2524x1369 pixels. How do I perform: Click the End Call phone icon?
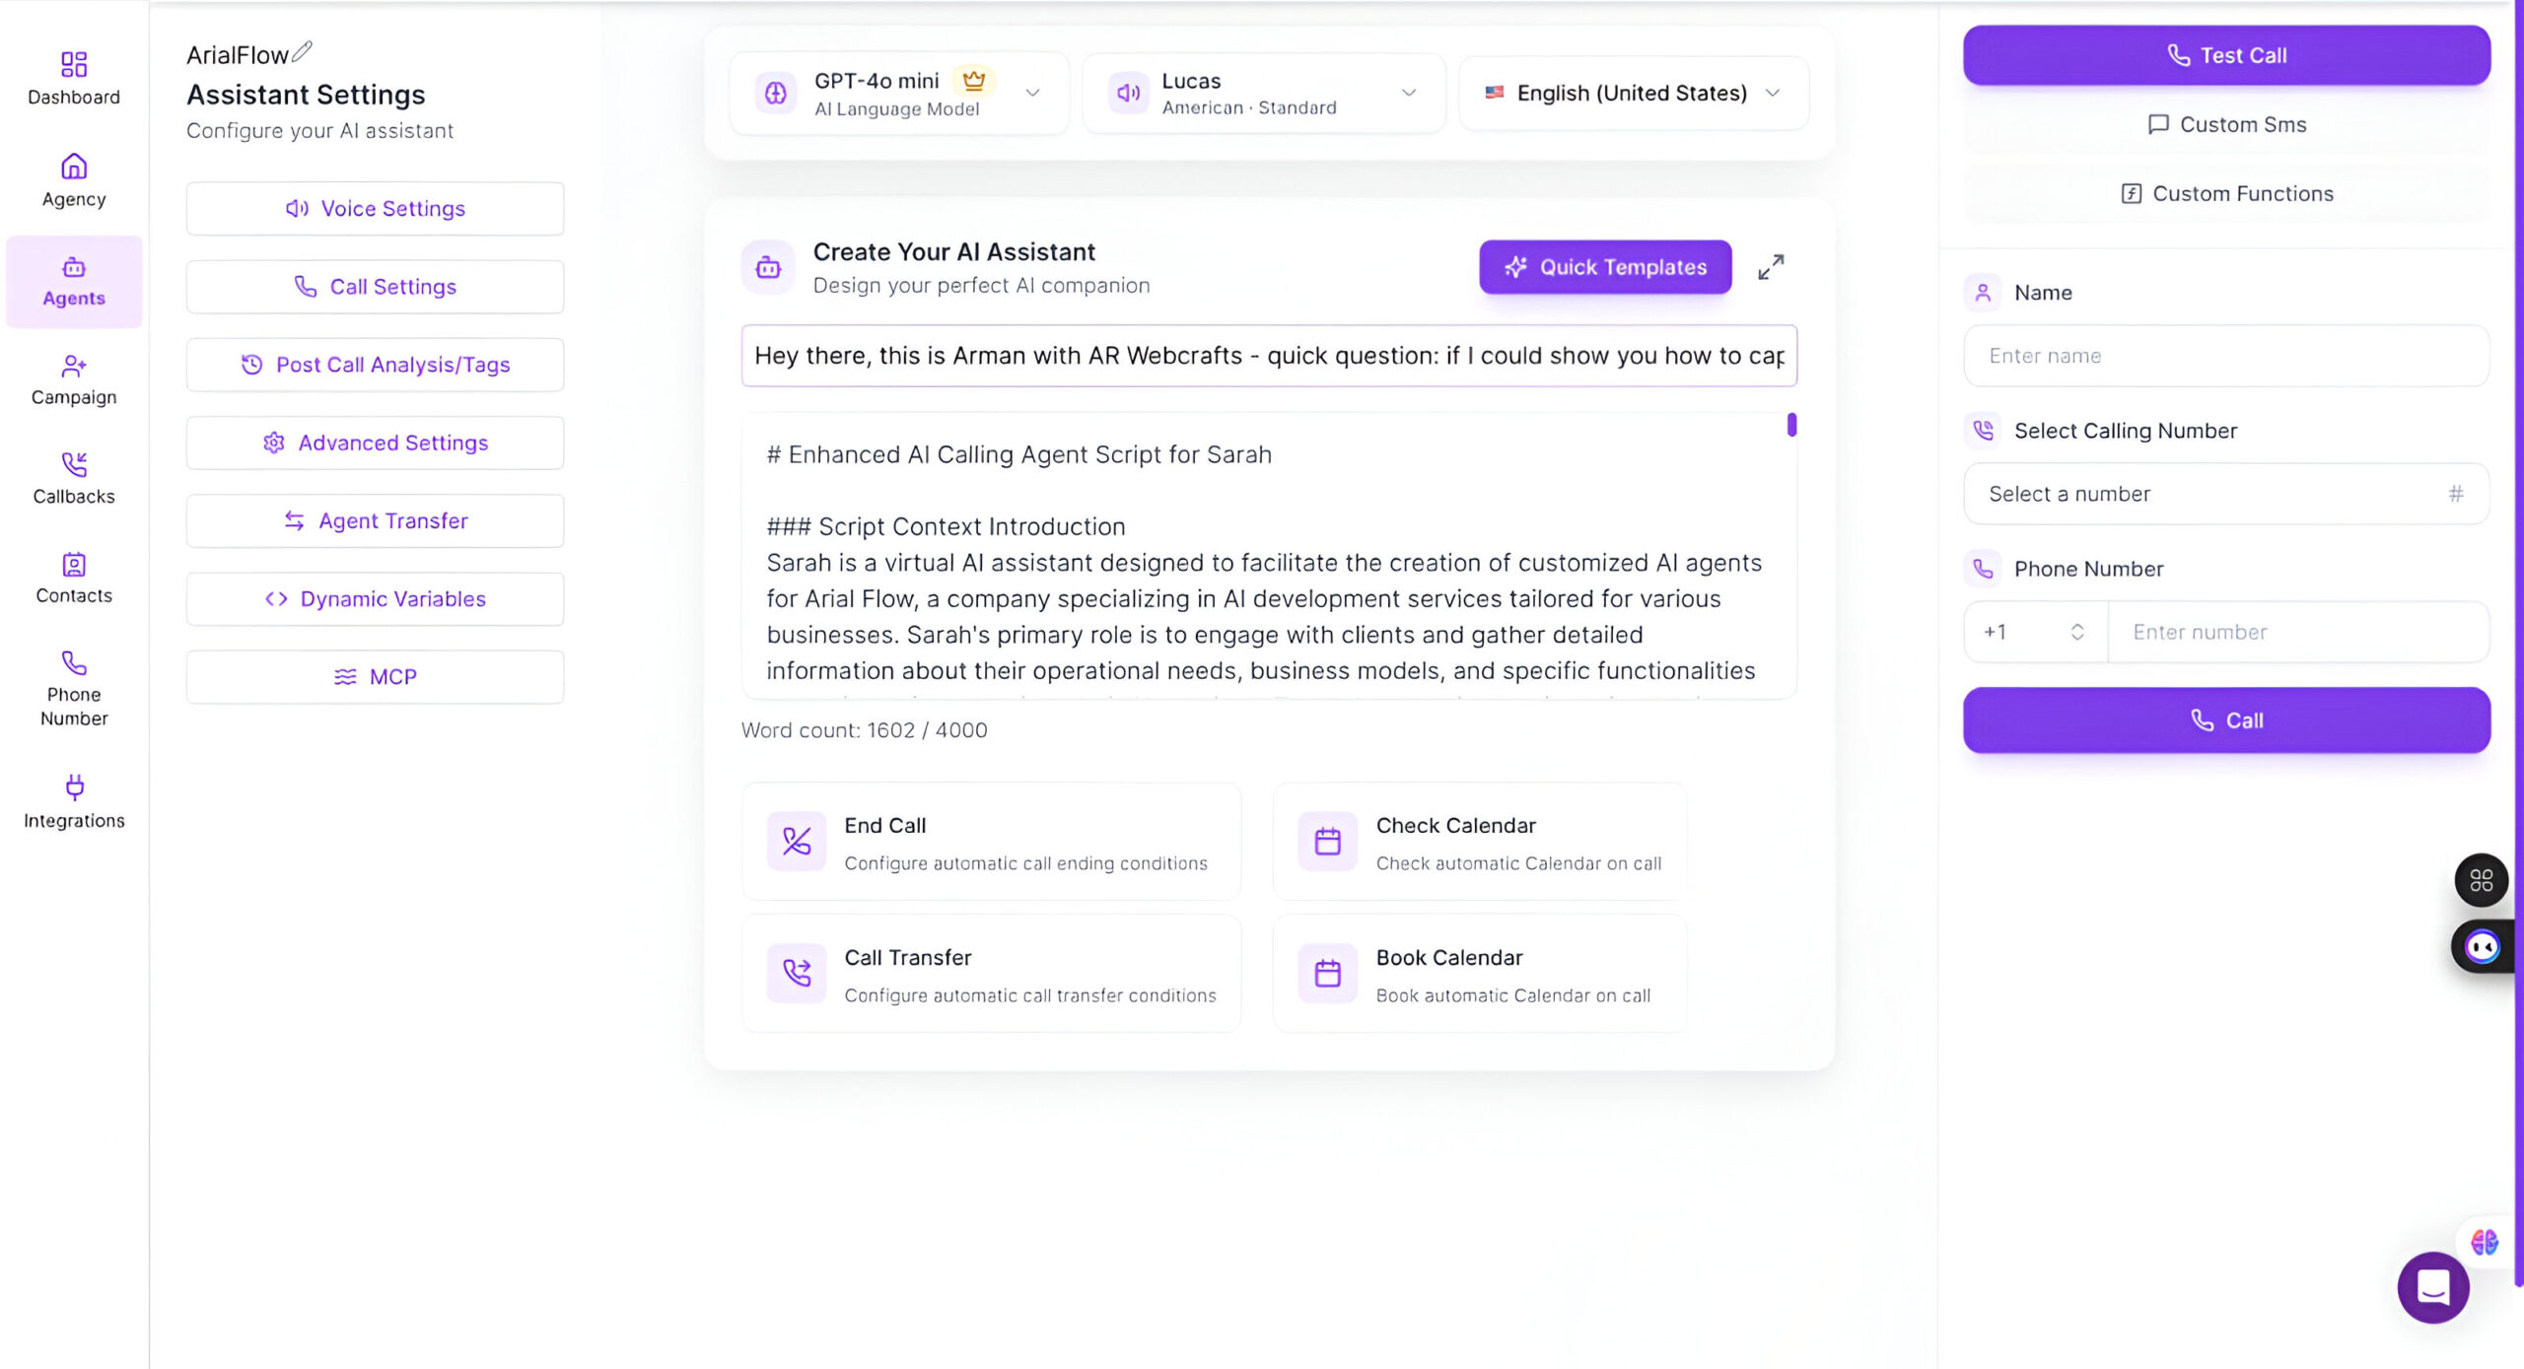(x=797, y=842)
